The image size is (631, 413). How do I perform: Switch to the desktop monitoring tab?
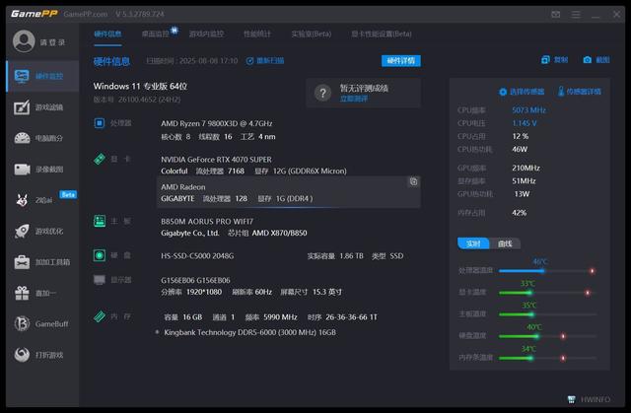point(156,34)
